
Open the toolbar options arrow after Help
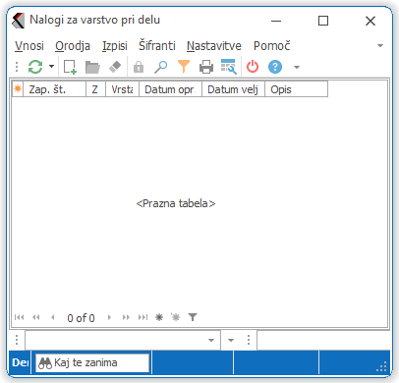pos(297,68)
